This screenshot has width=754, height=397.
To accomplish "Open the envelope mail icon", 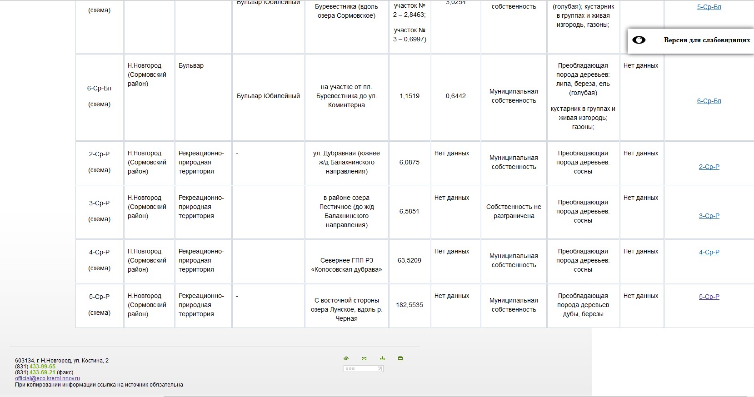I will click(x=364, y=358).
